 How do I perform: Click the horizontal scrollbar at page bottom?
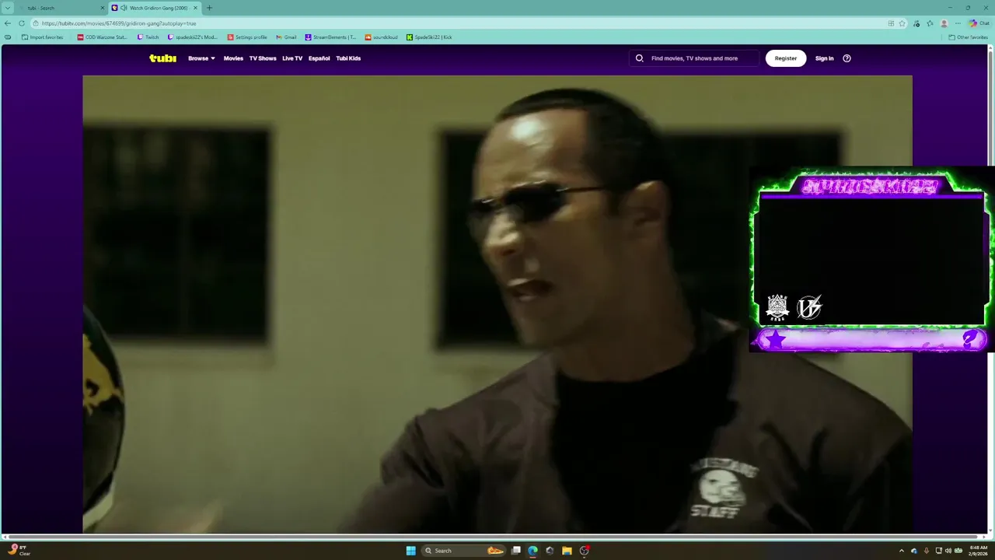[x=494, y=537]
